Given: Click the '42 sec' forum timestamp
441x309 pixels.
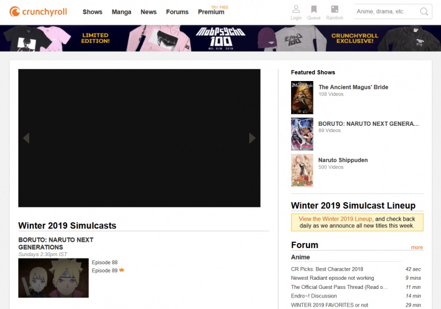Looking at the screenshot, I should coord(413,269).
